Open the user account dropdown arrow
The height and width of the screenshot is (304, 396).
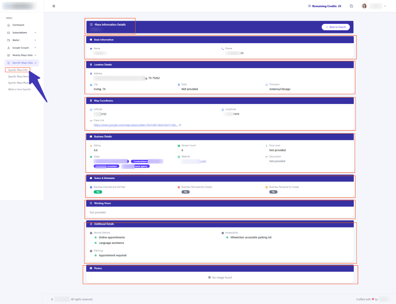[385, 6]
